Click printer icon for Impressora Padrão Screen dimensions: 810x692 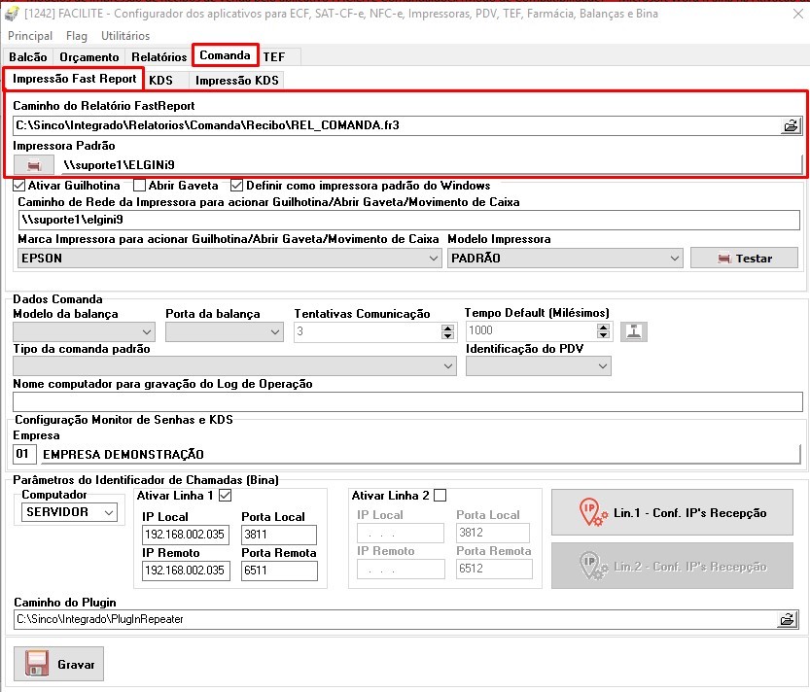pos(34,165)
